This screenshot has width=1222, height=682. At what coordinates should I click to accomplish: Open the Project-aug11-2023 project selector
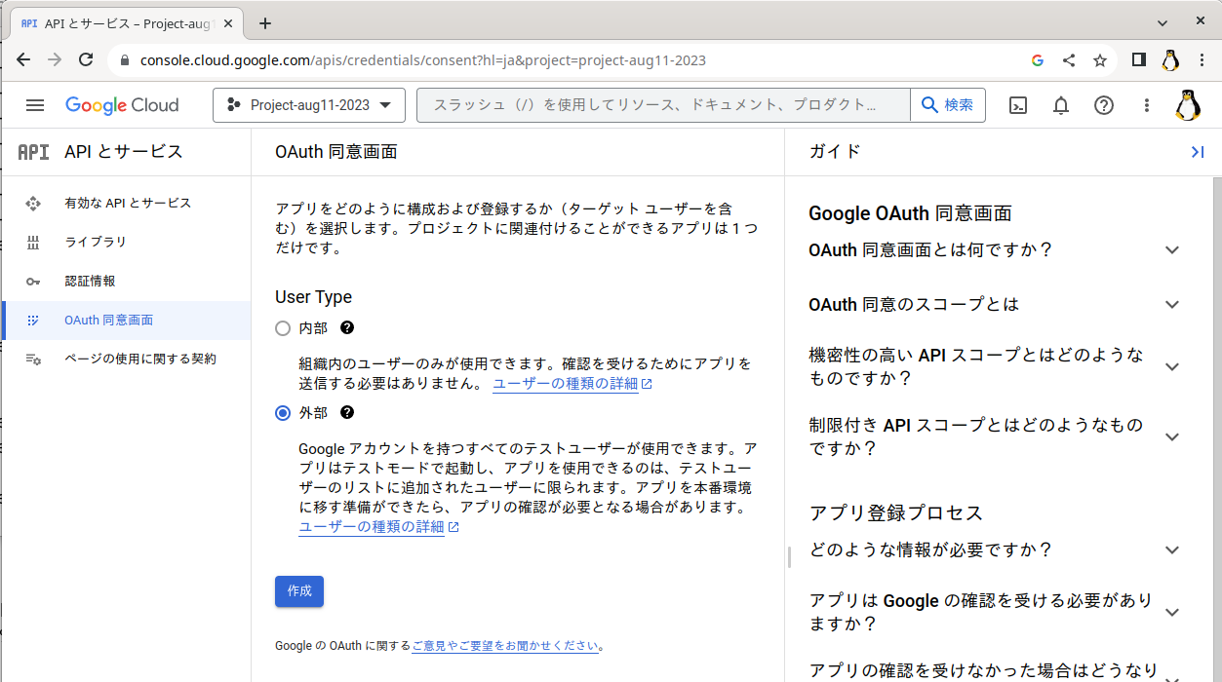coord(309,105)
